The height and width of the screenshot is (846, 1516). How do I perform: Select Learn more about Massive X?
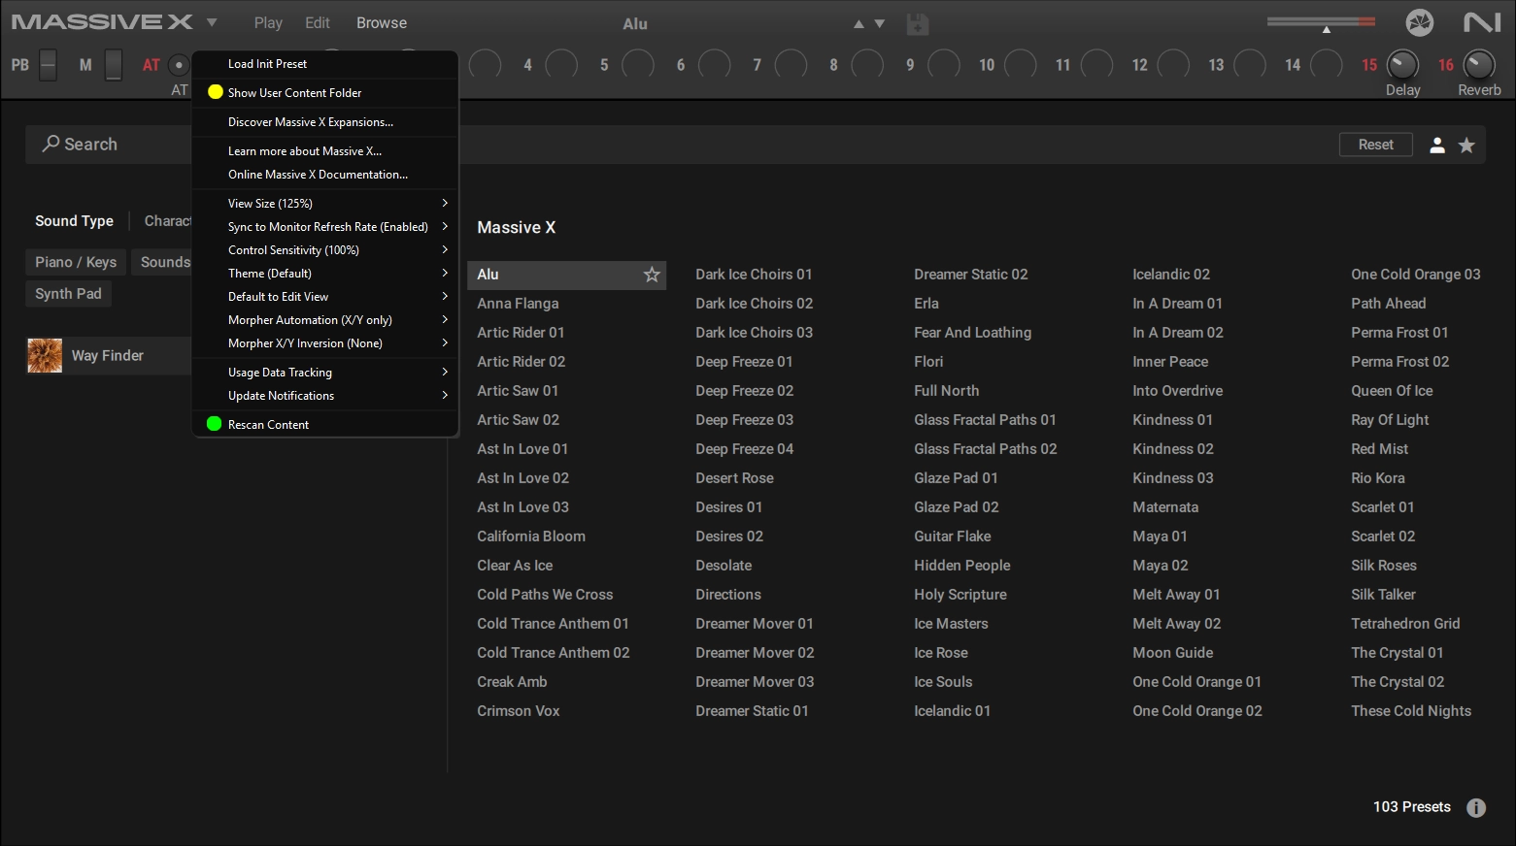coord(325,150)
